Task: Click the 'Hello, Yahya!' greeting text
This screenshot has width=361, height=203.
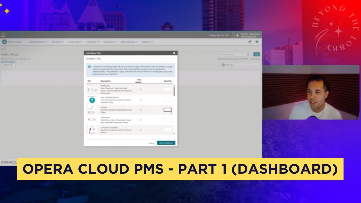Action: click(x=10, y=54)
